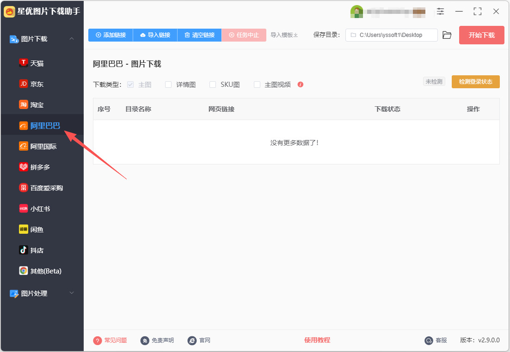Open the 使用教程 link
Image resolution: width=510 pixels, height=352 pixels.
pyautogui.click(x=317, y=340)
